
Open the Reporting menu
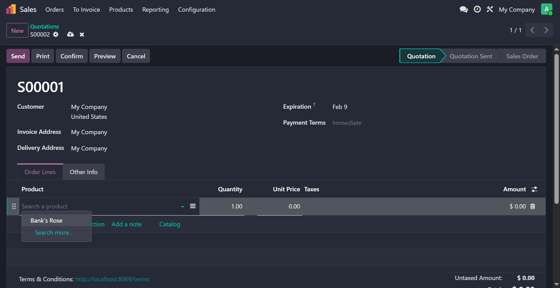(x=155, y=10)
